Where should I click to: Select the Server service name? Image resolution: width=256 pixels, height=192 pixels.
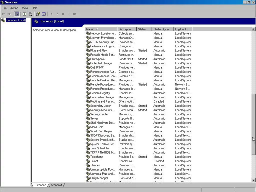(x=94, y=118)
